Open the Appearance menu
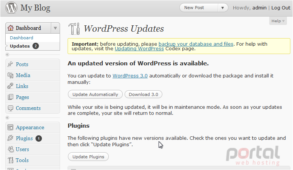Image resolution: width=293 pixels, height=170 pixels. [x=30, y=128]
